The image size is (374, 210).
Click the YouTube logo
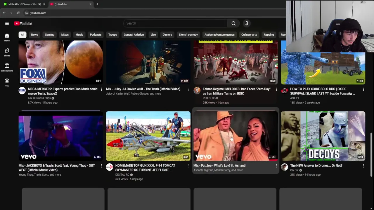point(23,23)
